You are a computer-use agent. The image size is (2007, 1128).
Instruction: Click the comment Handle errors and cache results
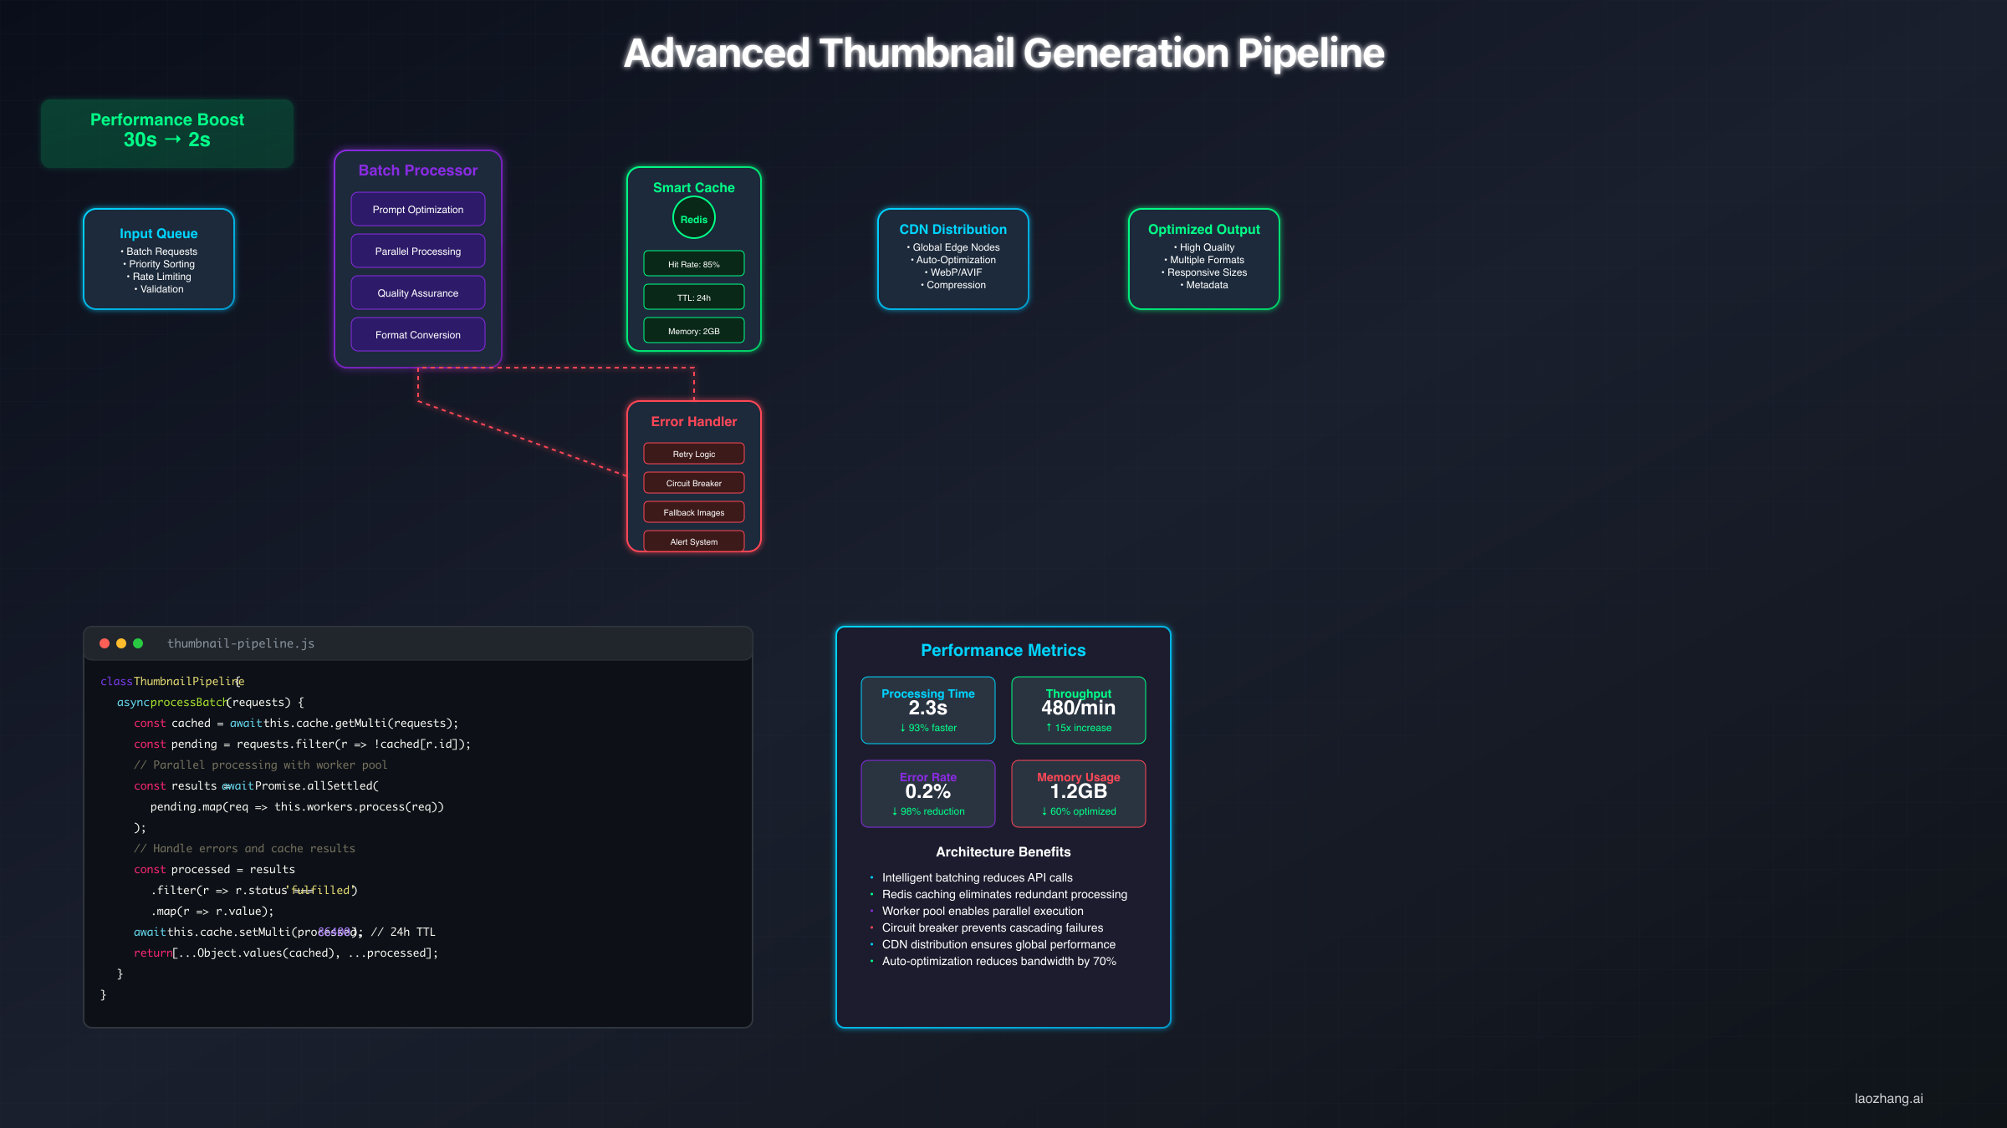pos(244,848)
